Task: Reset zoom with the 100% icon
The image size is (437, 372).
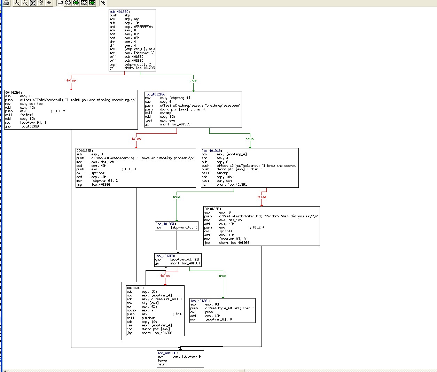Action: tap(41, 3)
